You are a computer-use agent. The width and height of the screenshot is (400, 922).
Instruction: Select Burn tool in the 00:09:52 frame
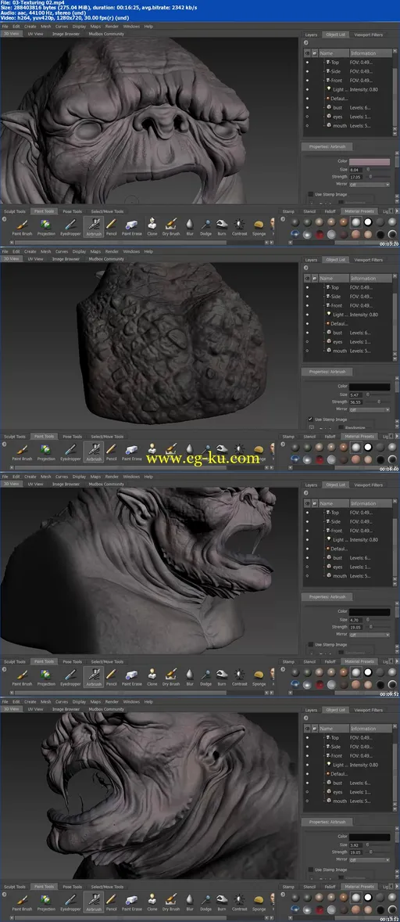coord(222,677)
